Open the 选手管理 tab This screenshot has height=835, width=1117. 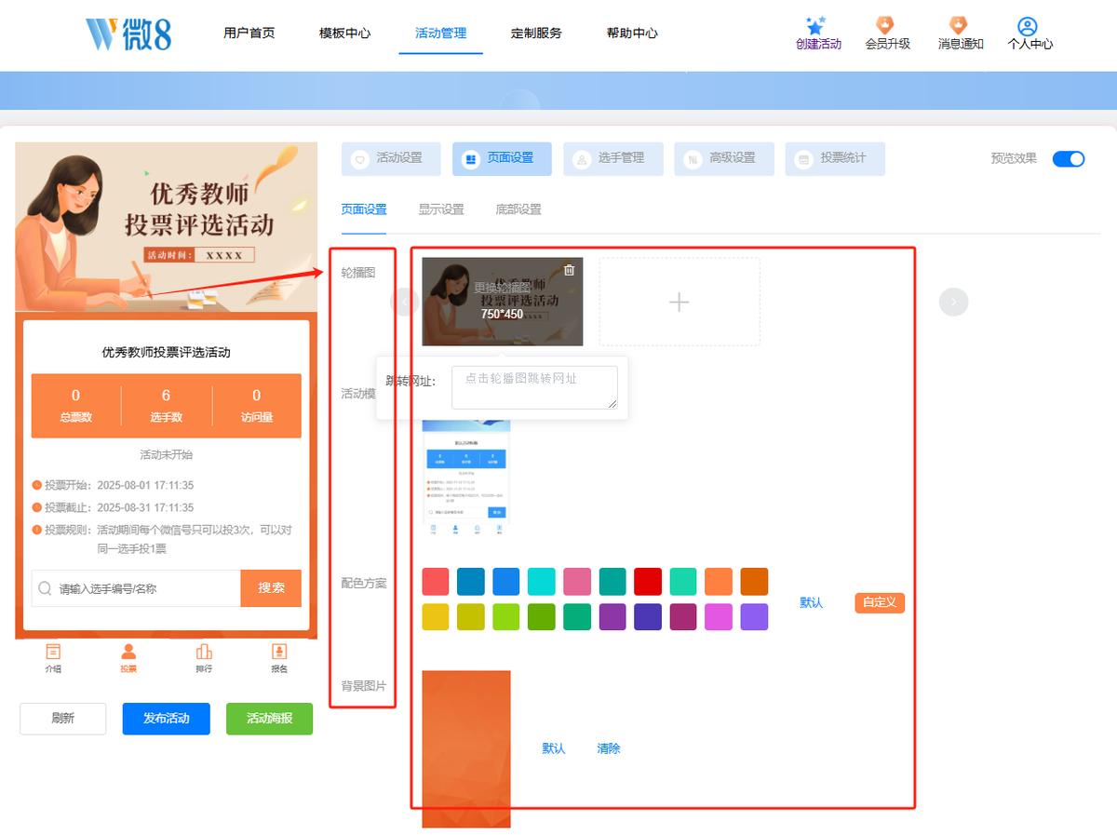(613, 158)
